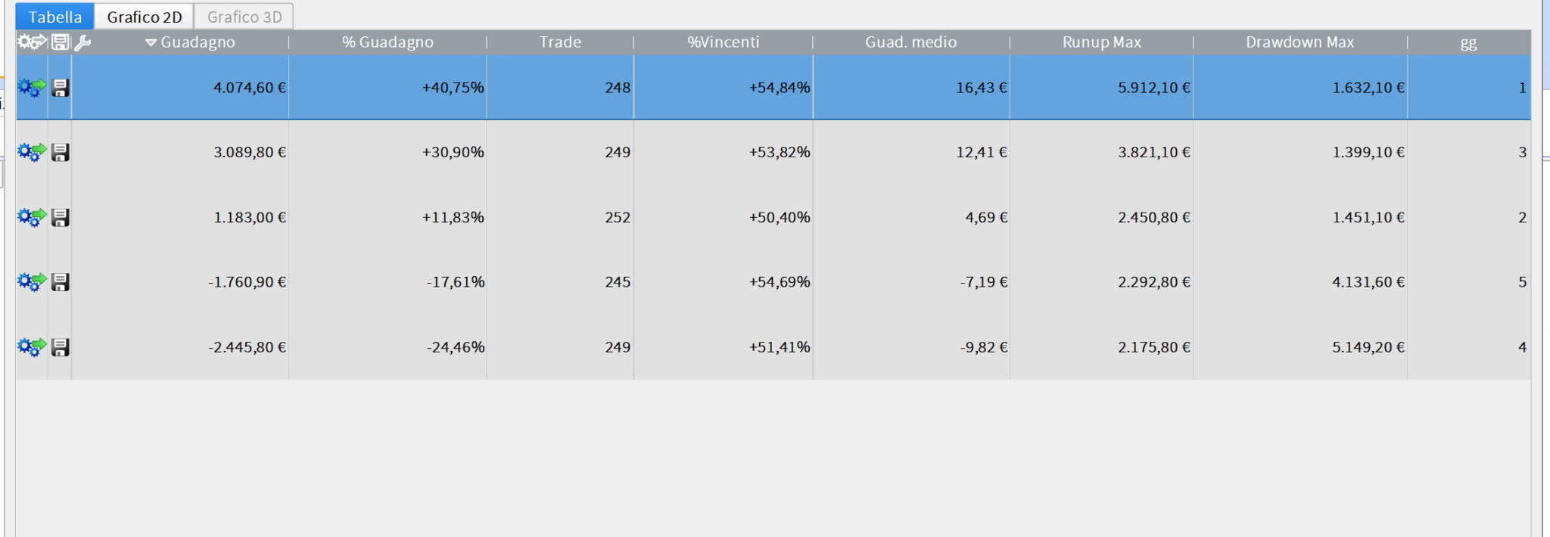Viewport: 1550px width, 537px height.
Task: Apply parameters of the -2.445,80 € row
Action: click(x=32, y=347)
